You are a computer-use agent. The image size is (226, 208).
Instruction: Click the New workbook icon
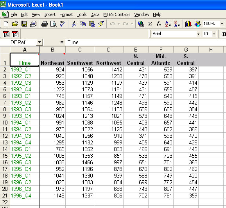pos(6,24)
